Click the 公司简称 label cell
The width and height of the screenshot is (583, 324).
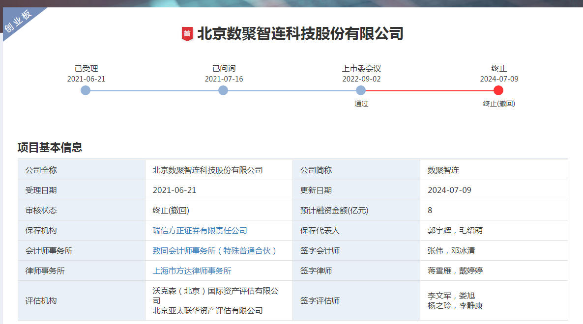coord(356,170)
